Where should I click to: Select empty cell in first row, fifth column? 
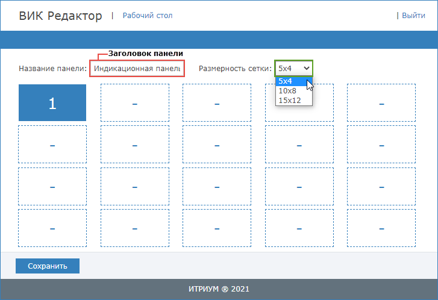point(381,103)
